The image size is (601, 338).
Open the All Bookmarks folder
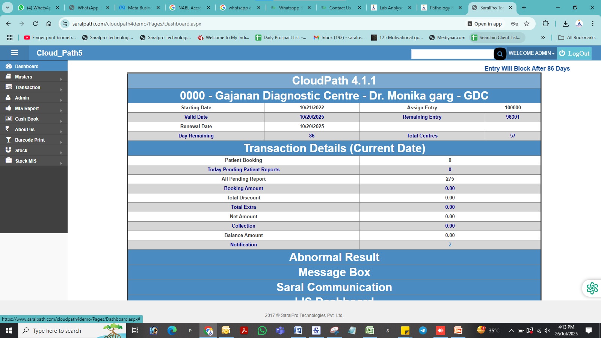point(577,38)
